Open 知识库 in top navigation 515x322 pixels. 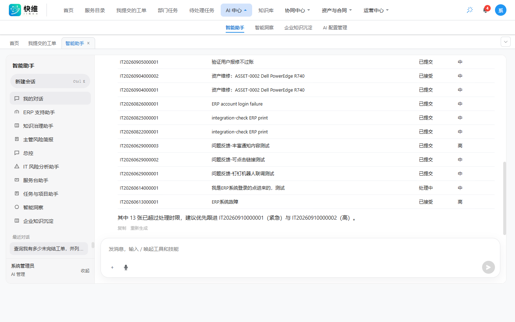[266, 10]
